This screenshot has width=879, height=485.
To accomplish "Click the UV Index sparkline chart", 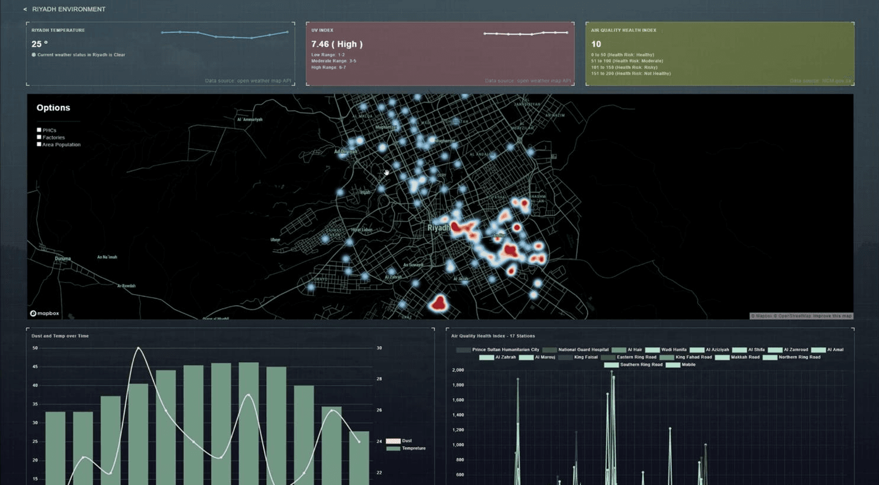I will coord(526,33).
